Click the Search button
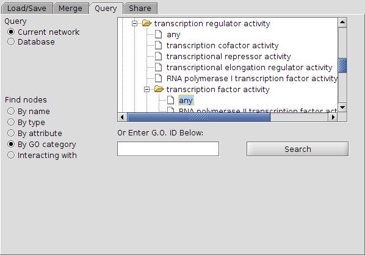This screenshot has height=255, width=365. (x=297, y=149)
